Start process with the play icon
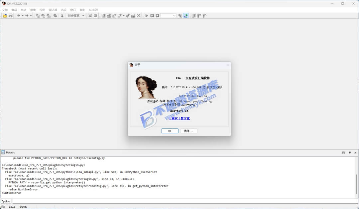Viewport: 359px width, 209px height. [x=147, y=16]
